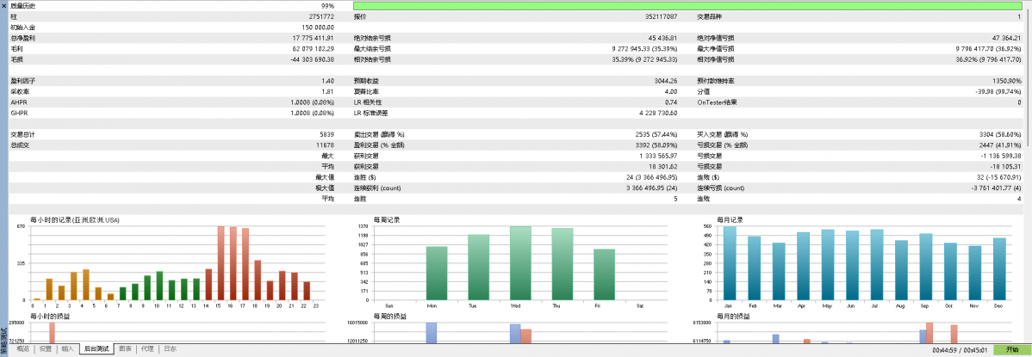Click gross loss value -44 303 690.38
Image resolution: width=1032 pixels, height=357 pixels.
point(313,59)
